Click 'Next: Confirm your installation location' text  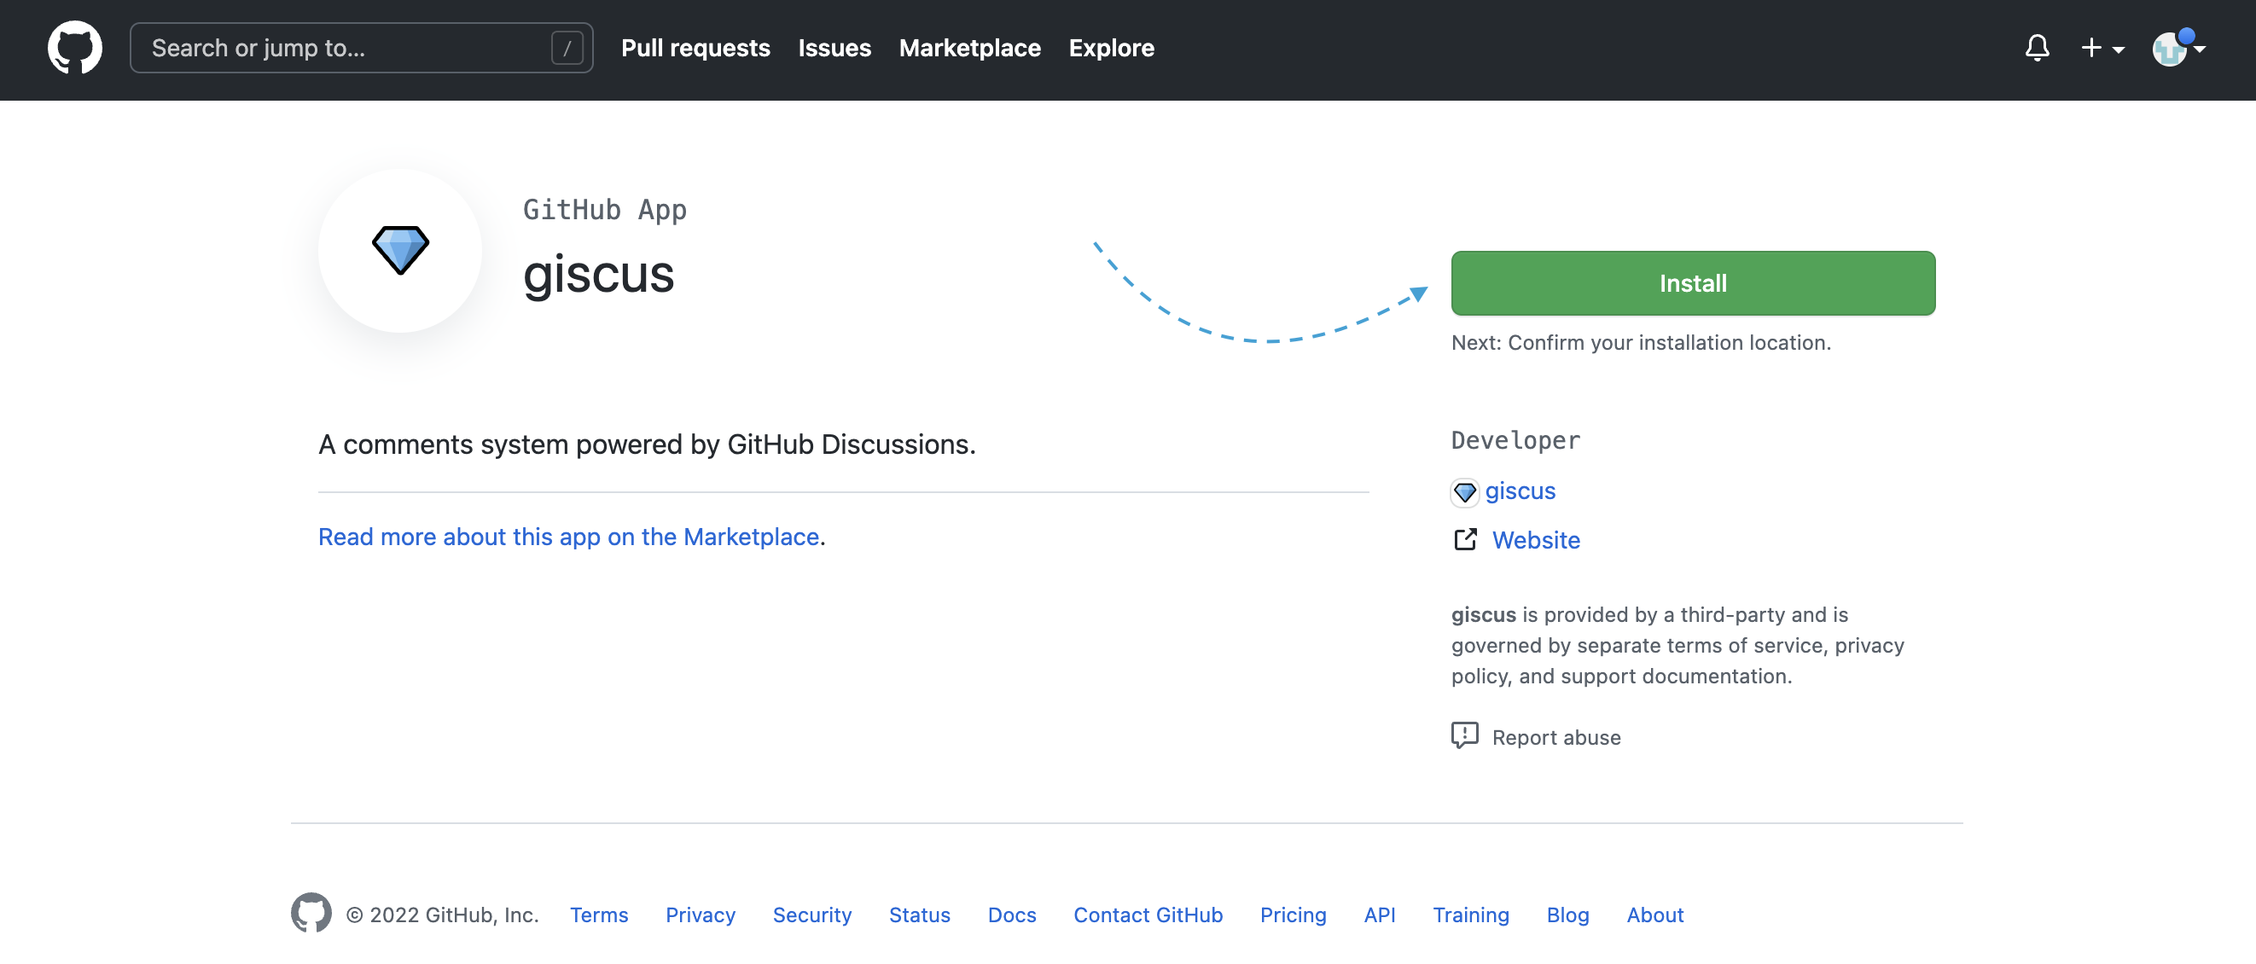pyautogui.click(x=1640, y=342)
